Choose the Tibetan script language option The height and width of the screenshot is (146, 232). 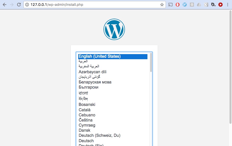[x=113, y=99]
